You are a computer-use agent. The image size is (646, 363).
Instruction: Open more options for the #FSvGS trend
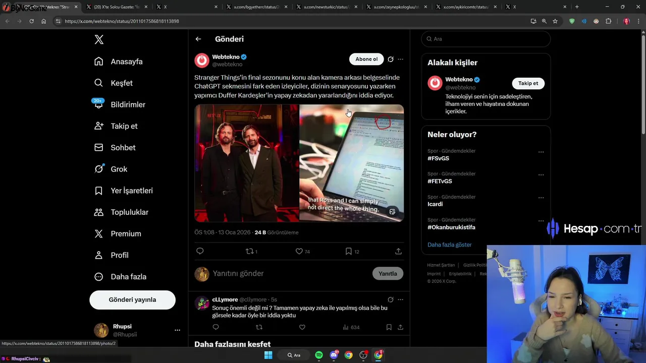click(541, 152)
